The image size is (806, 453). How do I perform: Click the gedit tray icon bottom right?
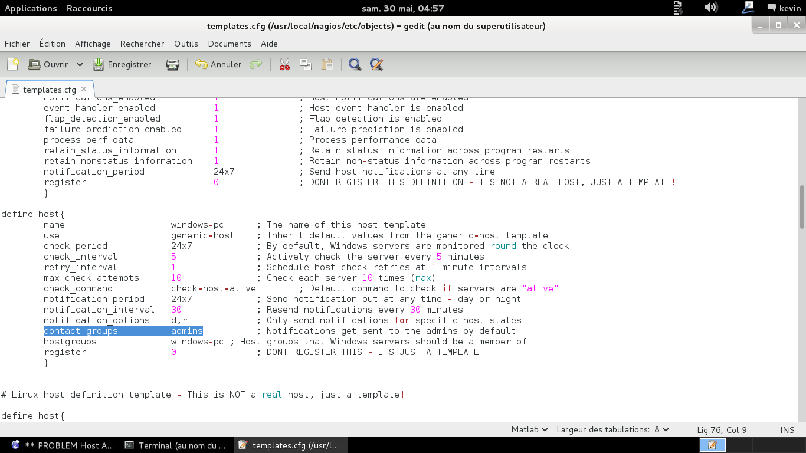pos(712,445)
